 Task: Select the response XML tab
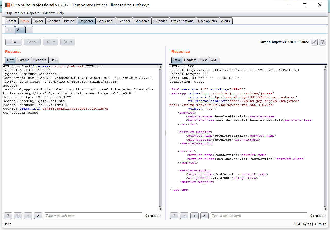coord(214,60)
